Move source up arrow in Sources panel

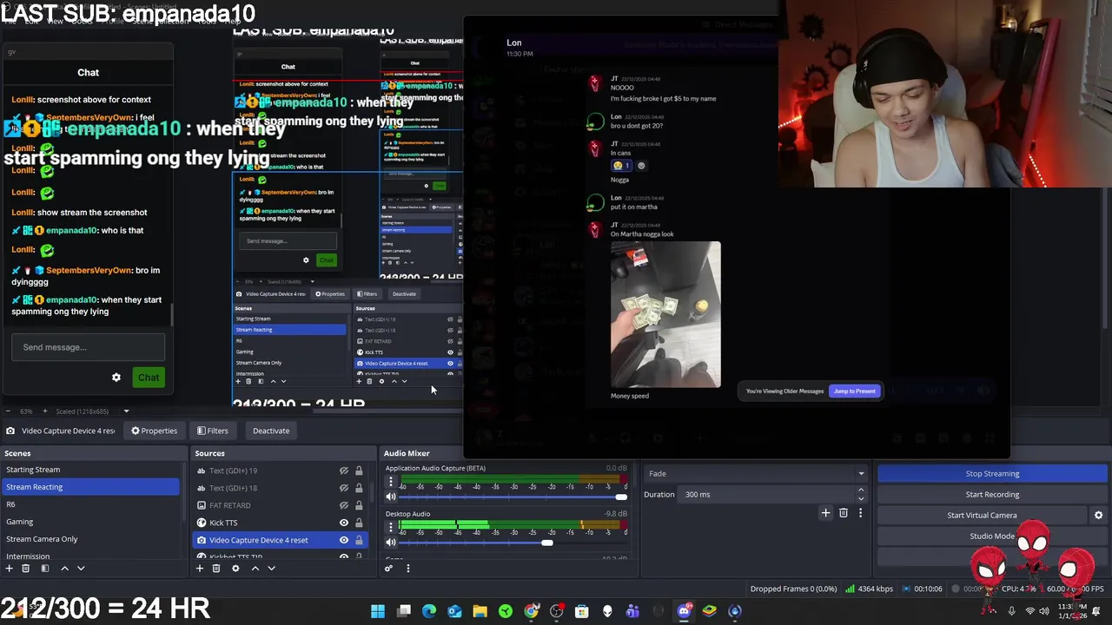click(x=255, y=569)
